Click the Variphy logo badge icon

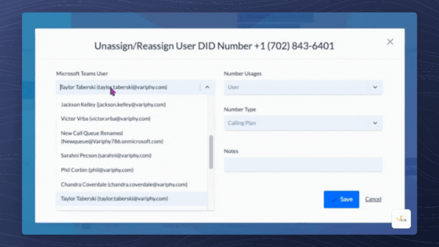(x=401, y=219)
